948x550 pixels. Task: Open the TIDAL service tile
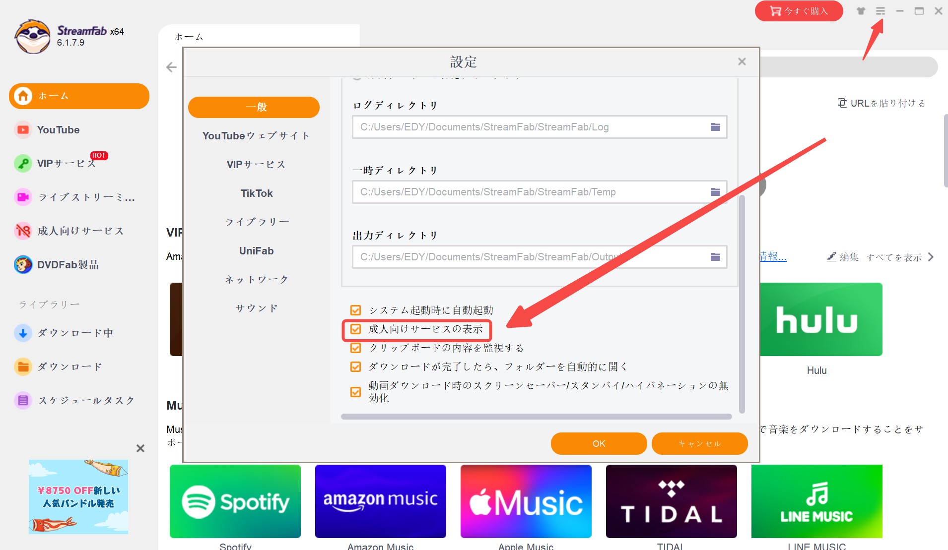672,501
